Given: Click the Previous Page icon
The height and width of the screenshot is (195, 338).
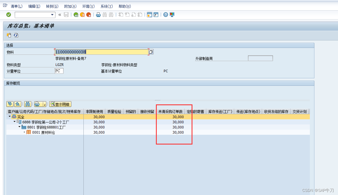Looking at the screenshot, I should 127,15.
